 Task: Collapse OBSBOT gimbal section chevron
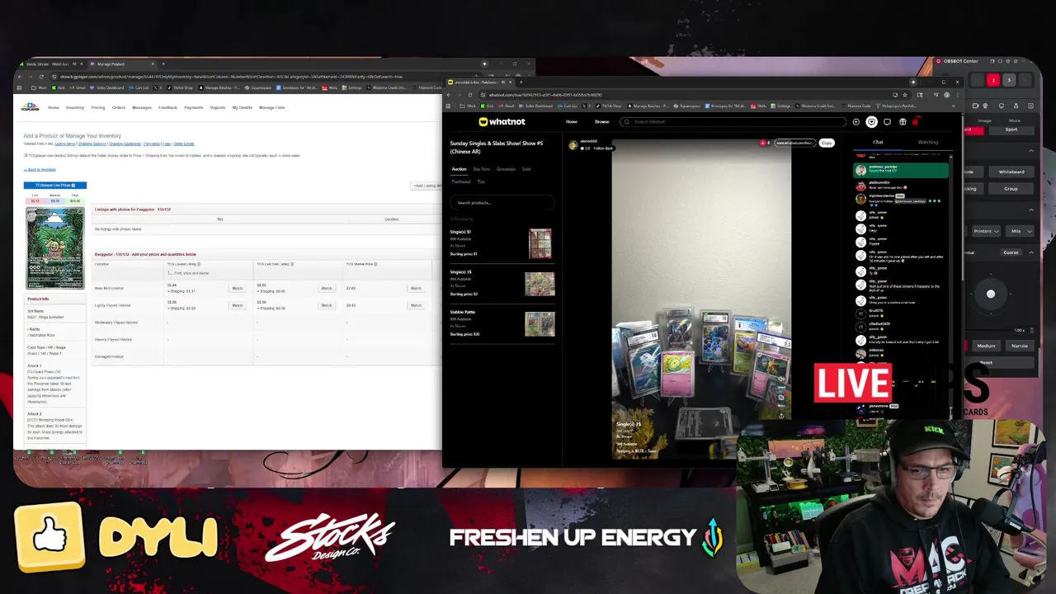[x=1031, y=252]
